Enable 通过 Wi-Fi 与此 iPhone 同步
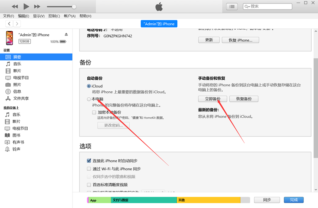The width and height of the screenshot is (318, 208). pyautogui.click(x=89, y=169)
